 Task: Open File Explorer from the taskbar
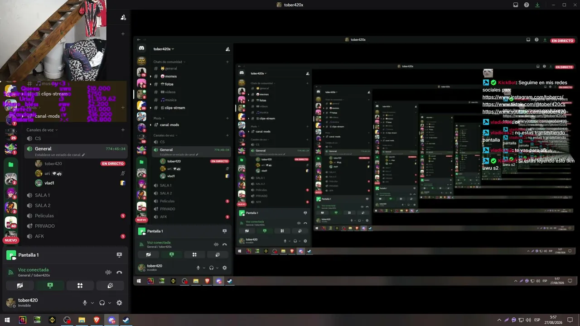pos(82,320)
